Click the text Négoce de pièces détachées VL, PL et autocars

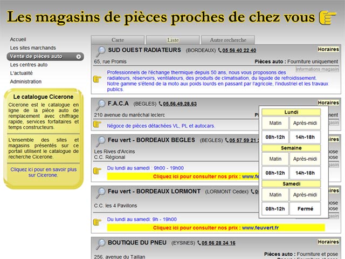click(x=161, y=126)
